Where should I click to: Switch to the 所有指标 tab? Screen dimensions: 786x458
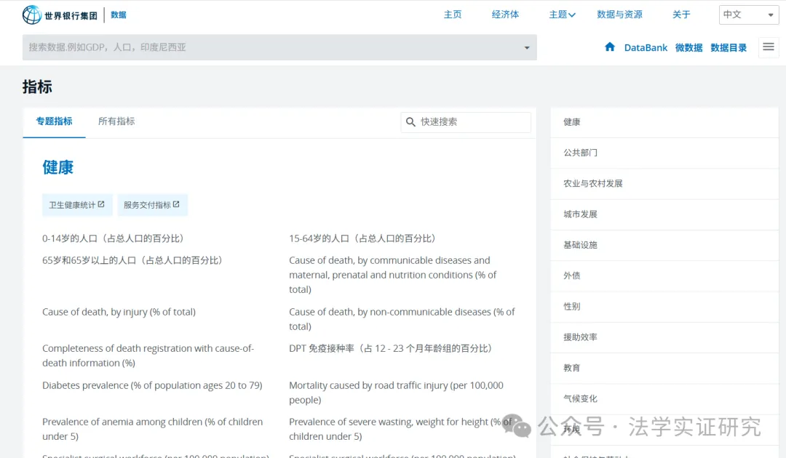116,121
